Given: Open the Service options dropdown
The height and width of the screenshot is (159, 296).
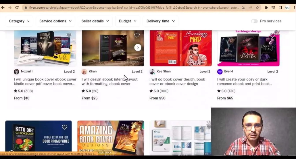Looking at the screenshot, I should pyautogui.click(x=55, y=21).
